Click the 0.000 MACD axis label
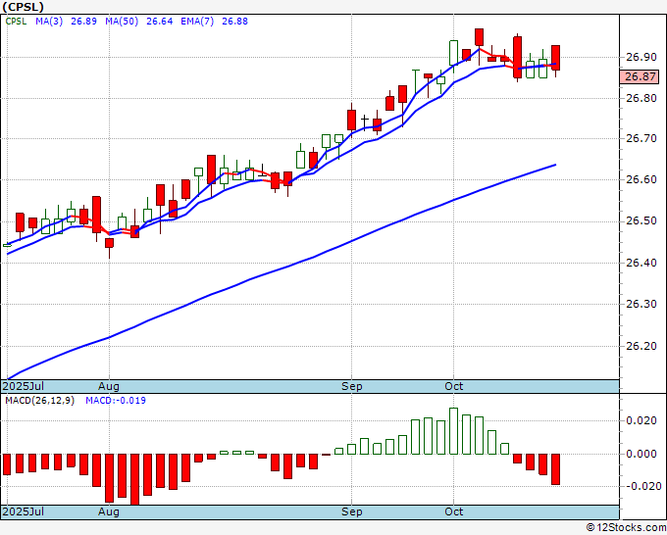This screenshot has width=667, height=535. [x=641, y=454]
